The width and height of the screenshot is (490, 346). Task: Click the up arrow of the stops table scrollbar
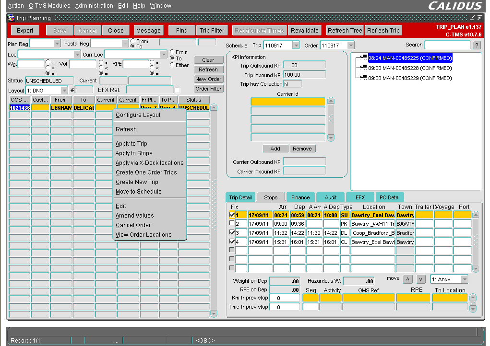point(476,215)
